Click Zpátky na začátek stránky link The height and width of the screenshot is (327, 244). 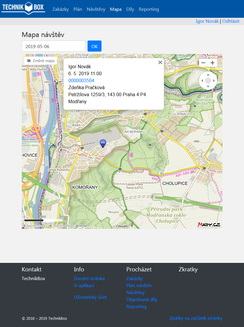pyautogui.click(x=196, y=318)
